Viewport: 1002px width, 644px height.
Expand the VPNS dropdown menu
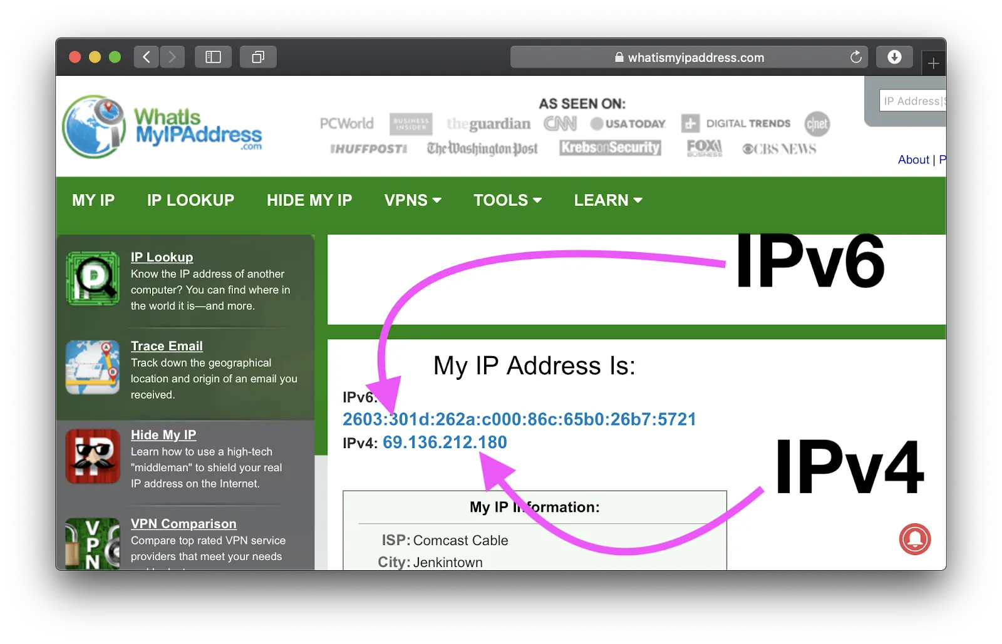point(413,200)
